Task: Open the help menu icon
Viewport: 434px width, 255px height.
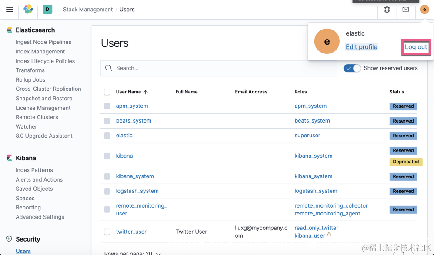Action: click(x=387, y=10)
